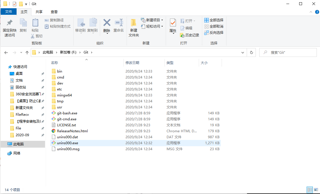320x194 pixels.
Task: Click Properties quick access toolbar checkbox icon
Action: coord(15,4)
